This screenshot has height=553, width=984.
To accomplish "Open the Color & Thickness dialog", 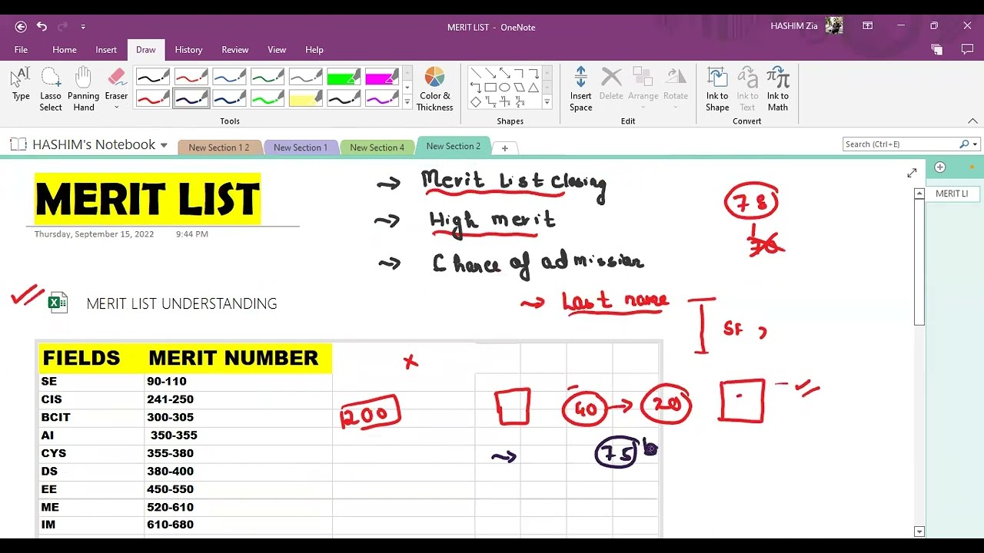I will pyautogui.click(x=435, y=89).
